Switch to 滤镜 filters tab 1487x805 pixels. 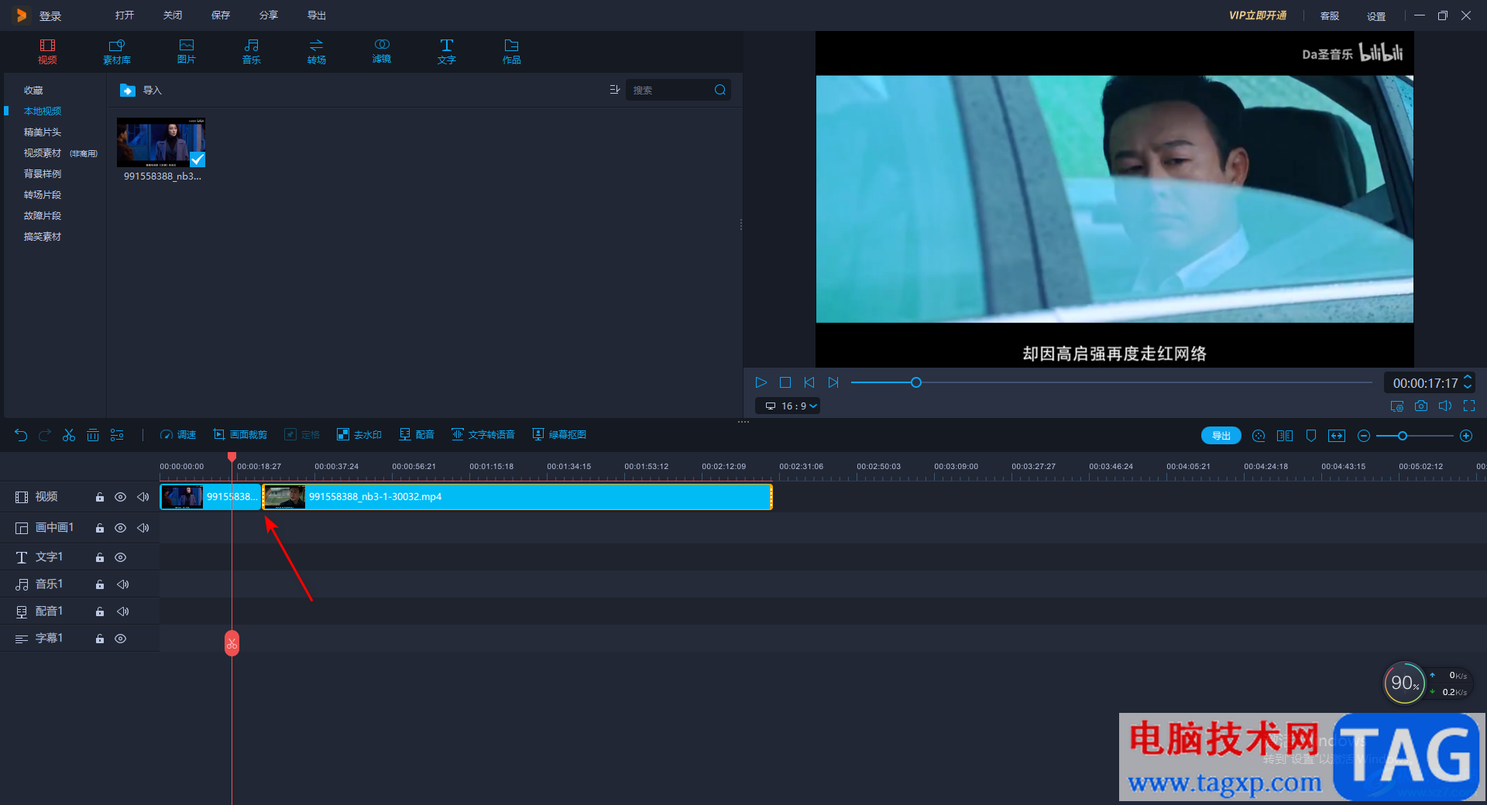pyautogui.click(x=382, y=52)
